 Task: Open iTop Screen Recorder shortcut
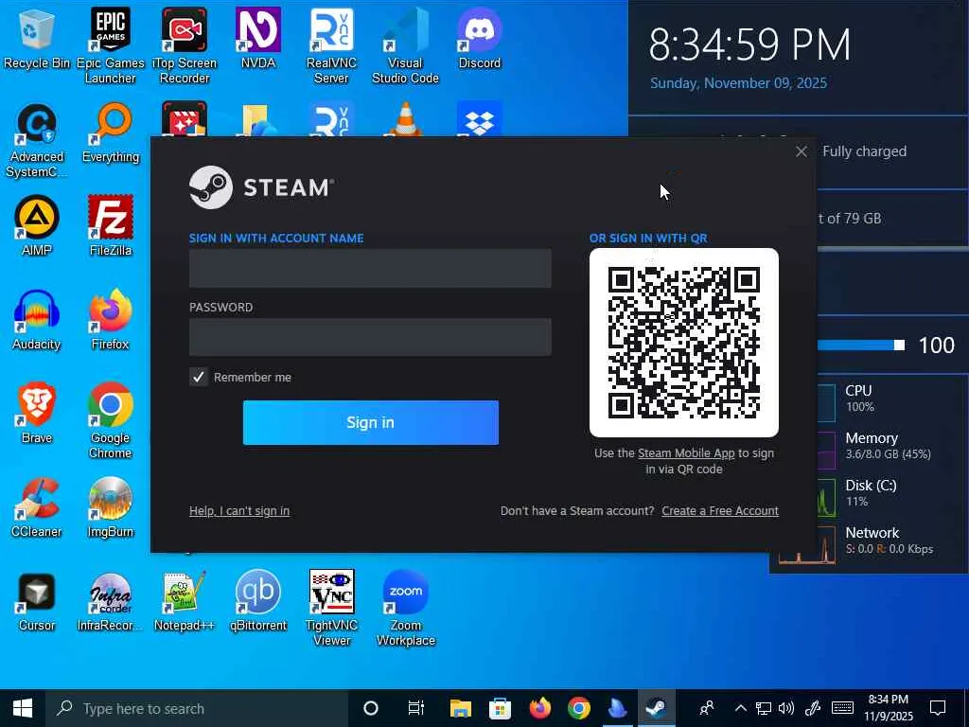[185, 45]
